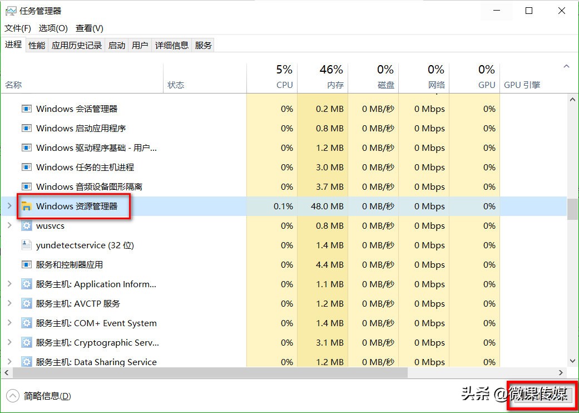Open the 用户 tab
Screen dimensions: 579x413
click(x=140, y=45)
